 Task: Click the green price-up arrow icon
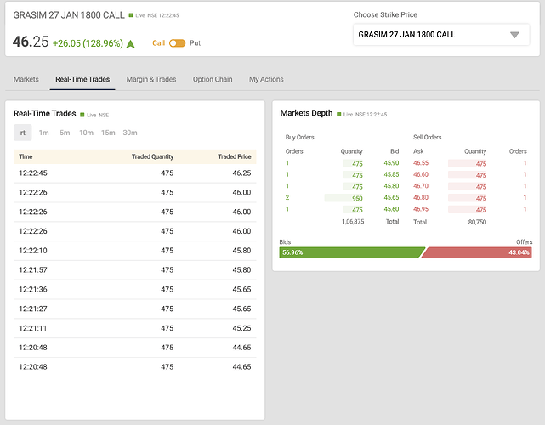pyautogui.click(x=131, y=44)
